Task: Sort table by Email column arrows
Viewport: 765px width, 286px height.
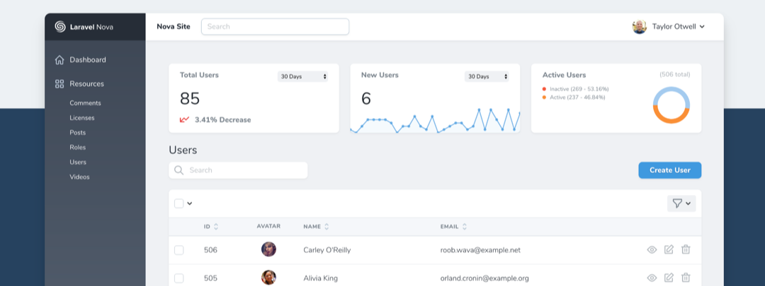Action: coord(465,227)
